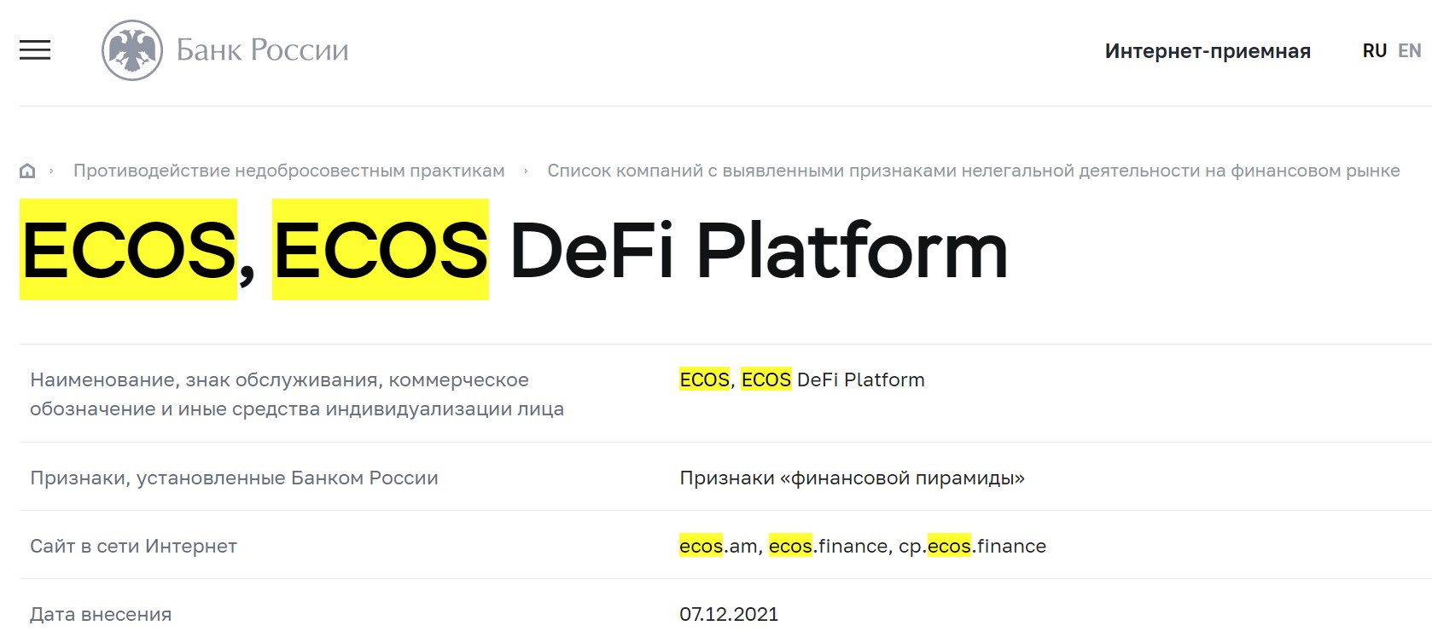1432x643 pixels.
Task: Click the Bank of Russia eagle emblem
Action: pos(132,50)
